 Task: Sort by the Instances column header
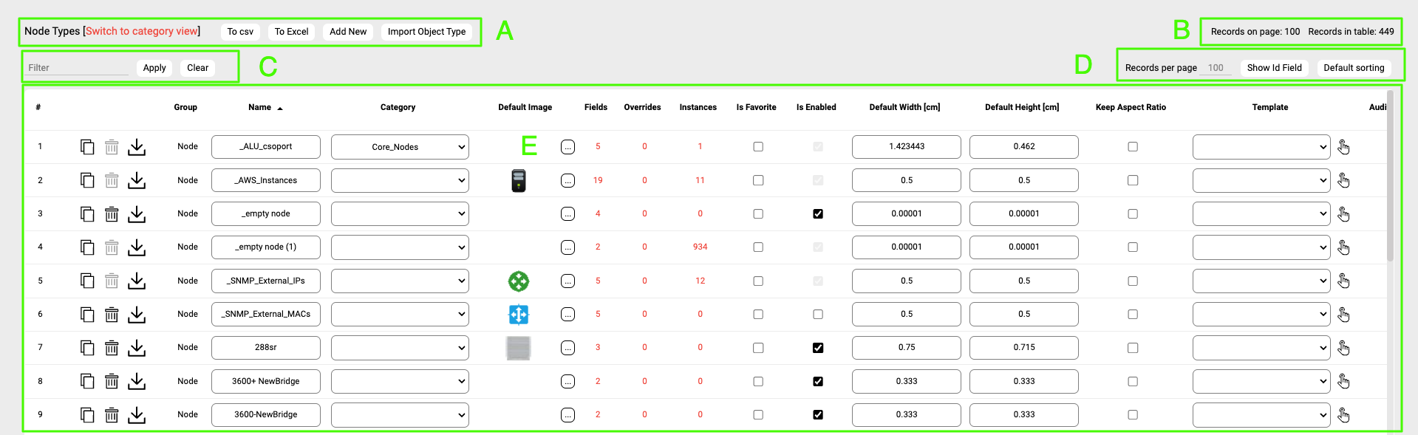click(x=698, y=107)
